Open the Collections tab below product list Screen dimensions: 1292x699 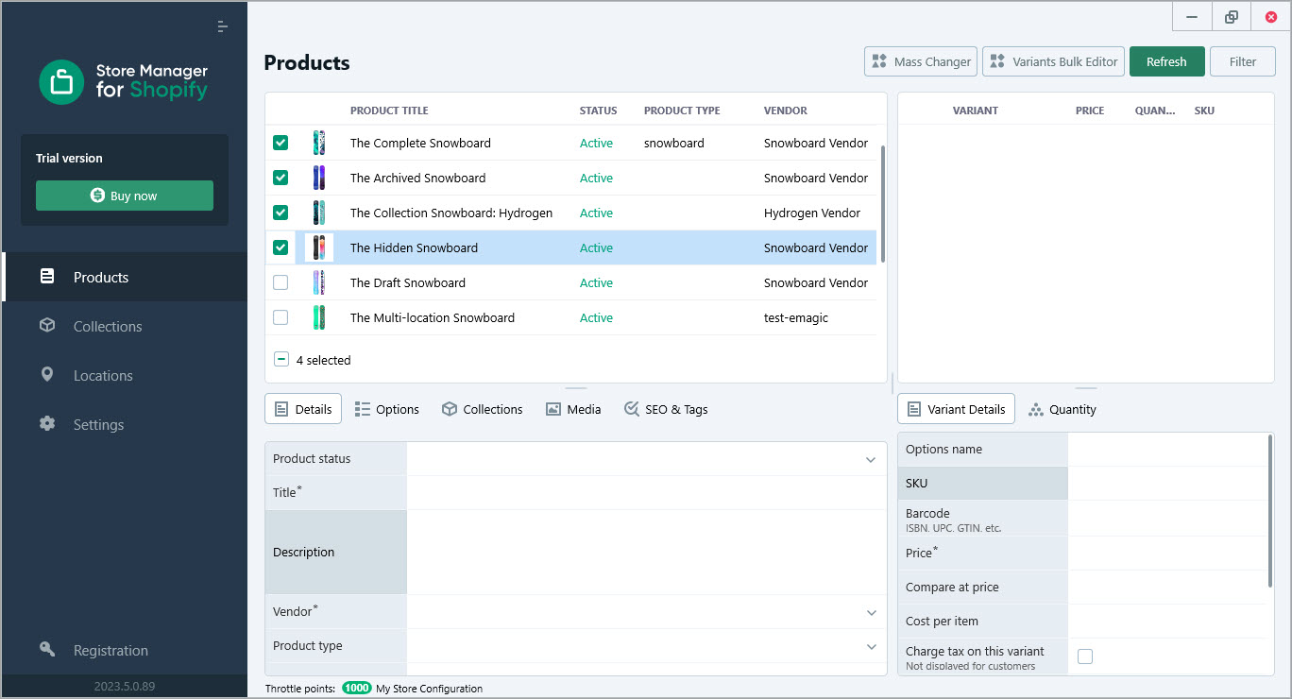(482, 409)
